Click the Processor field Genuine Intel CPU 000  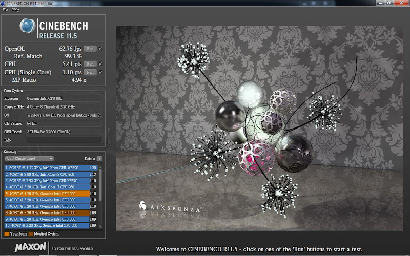point(64,98)
